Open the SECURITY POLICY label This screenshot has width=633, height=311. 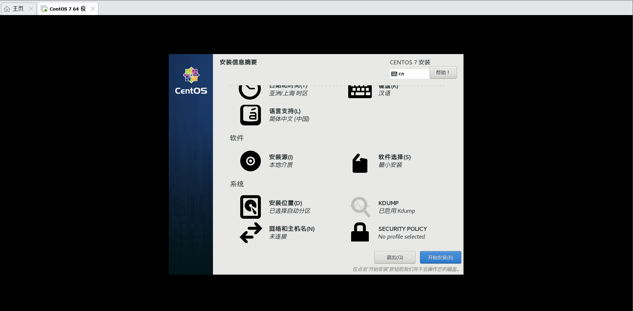(x=403, y=229)
